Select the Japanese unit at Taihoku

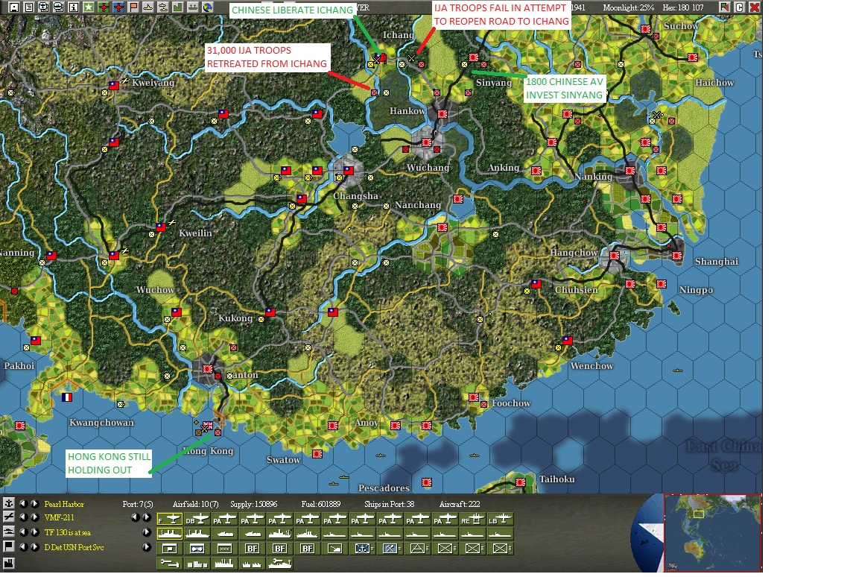tap(521, 482)
